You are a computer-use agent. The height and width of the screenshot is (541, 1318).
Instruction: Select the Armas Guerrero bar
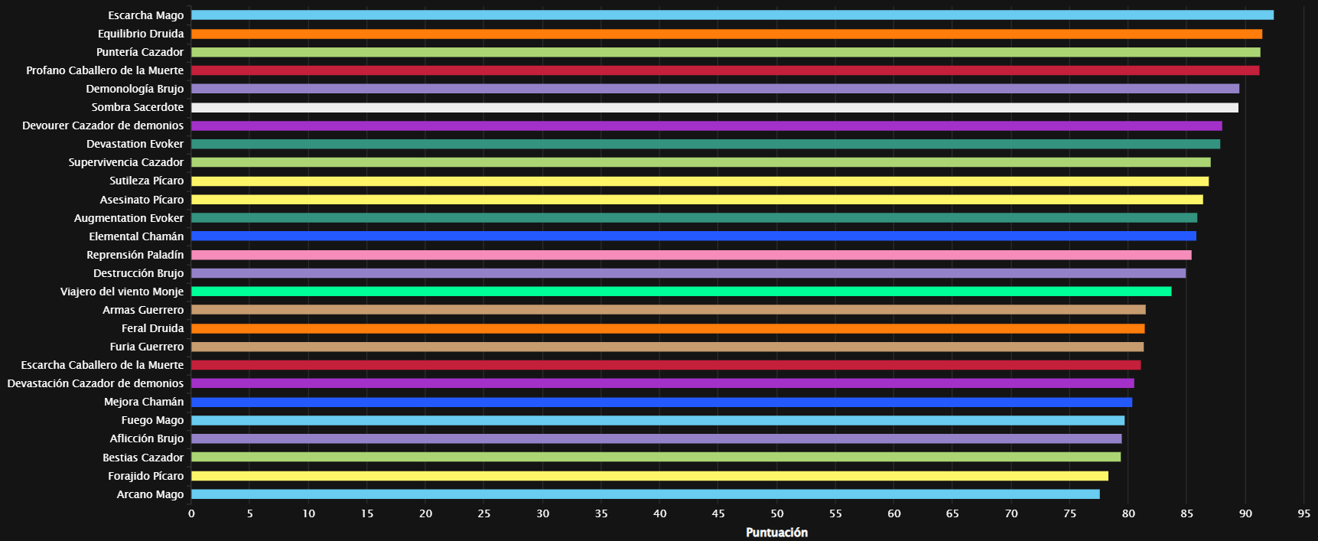(x=668, y=310)
